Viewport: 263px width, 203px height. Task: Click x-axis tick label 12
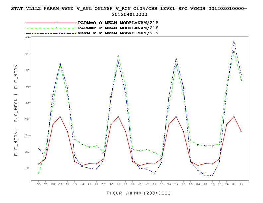click(67, 184)
